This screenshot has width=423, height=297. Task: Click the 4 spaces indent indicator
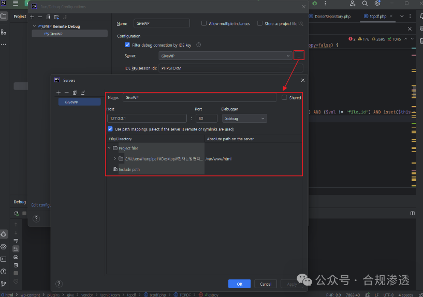click(405, 295)
